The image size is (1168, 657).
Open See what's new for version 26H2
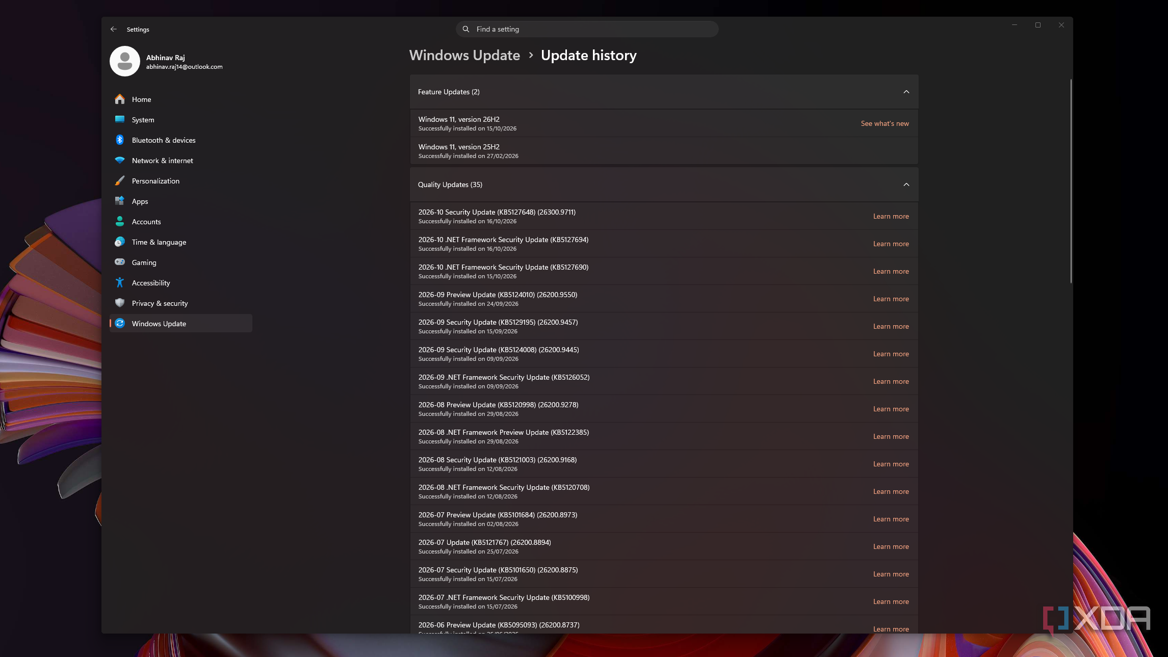click(x=885, y=123)
